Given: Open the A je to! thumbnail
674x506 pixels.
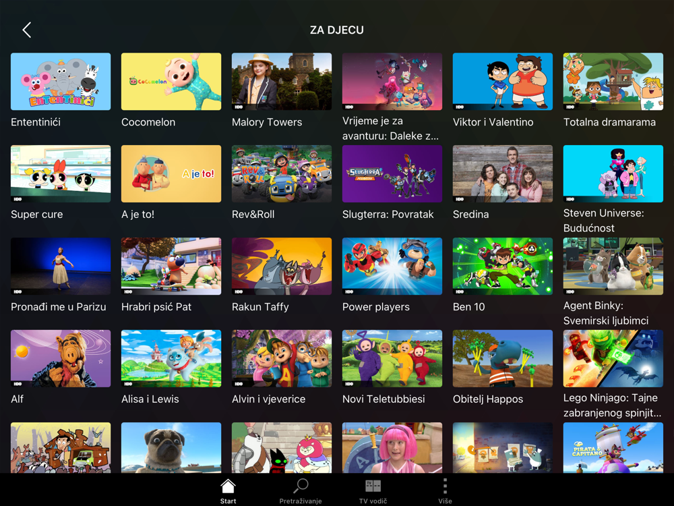Looking at the screenshot, I should [171, 173].
